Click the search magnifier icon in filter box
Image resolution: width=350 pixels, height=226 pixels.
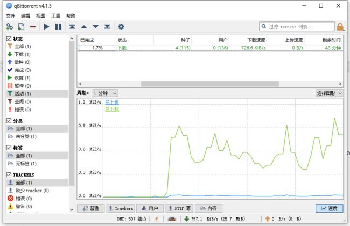[x=264, y=26]
